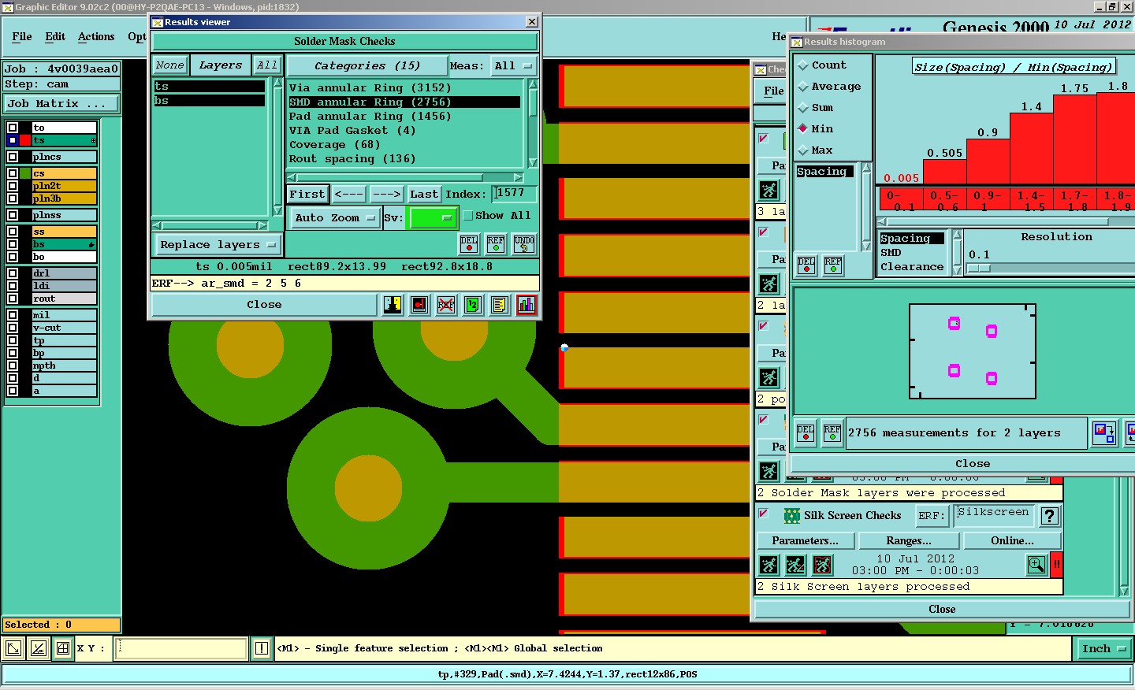Viewport: 1135px width, 690px height.
Task: Click DEL icon under Spacing list in histogram
Action: coord(806,265)
